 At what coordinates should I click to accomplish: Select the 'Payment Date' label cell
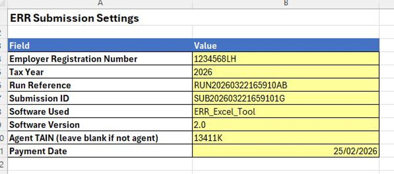tap(100, 151)
